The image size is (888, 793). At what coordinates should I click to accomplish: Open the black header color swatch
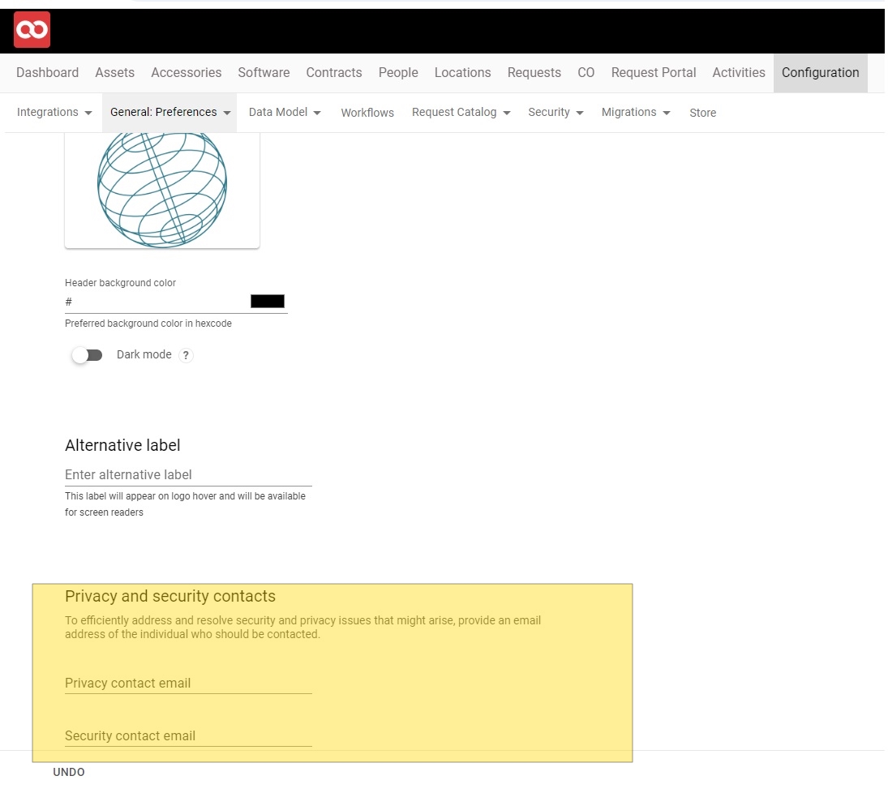click(268, 302)
